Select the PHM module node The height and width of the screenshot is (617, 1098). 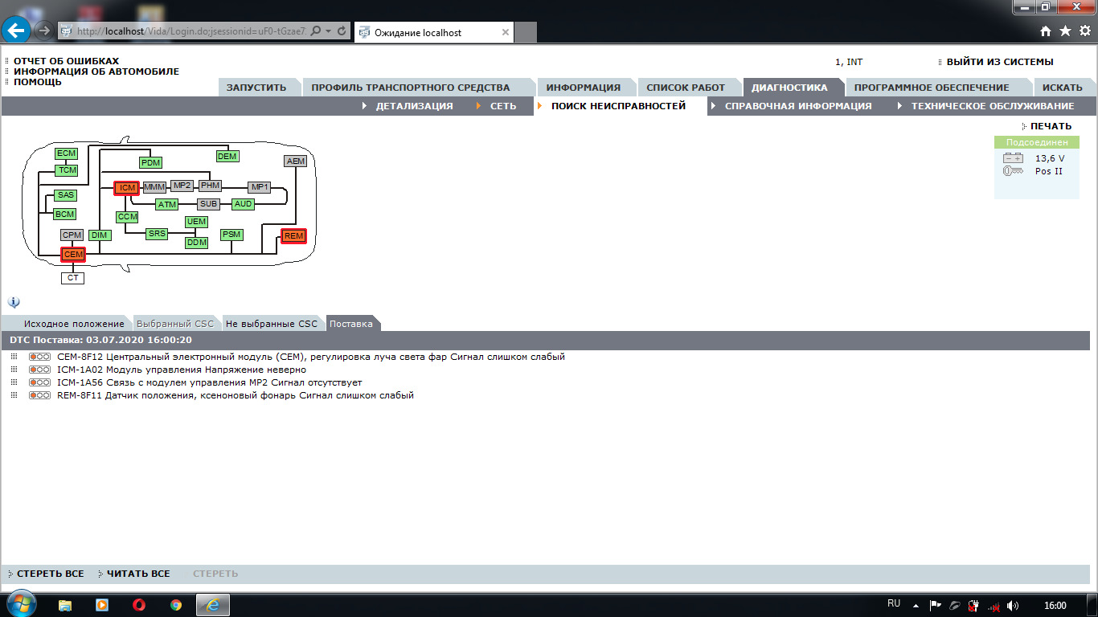point(210,186)
